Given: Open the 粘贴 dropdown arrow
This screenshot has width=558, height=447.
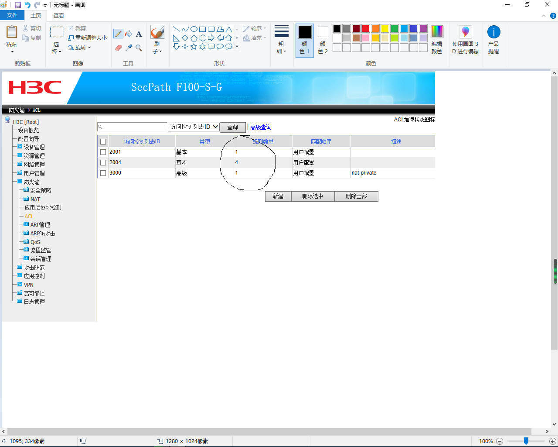Looking at the screenshot, I should tap(12, 52).
